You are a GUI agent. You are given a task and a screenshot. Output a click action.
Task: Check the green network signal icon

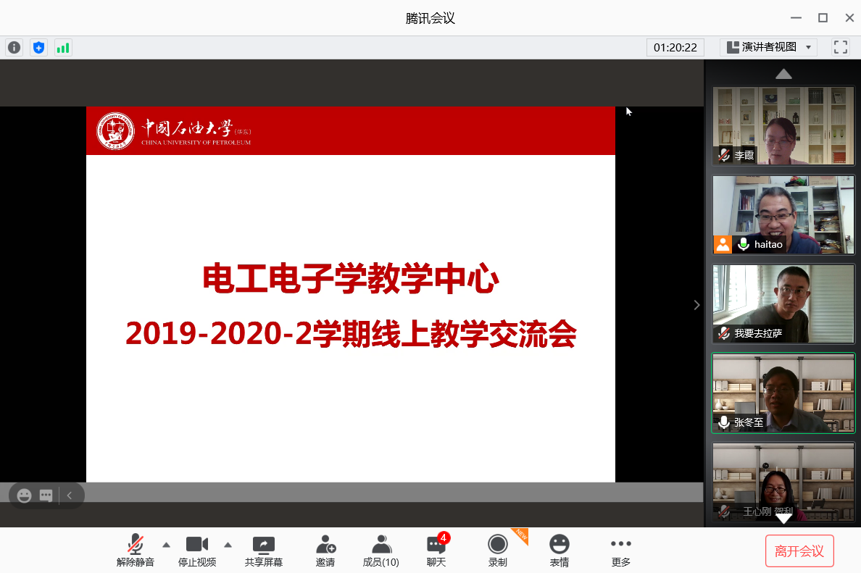[x=63, y=48]
